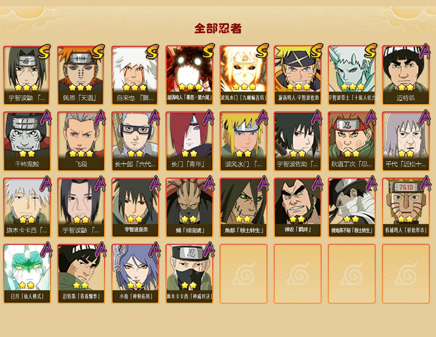This screenshot has width=436, height=337.
Task: Choose the 角都「秽土转生」 card
Action: click(244, 208)
